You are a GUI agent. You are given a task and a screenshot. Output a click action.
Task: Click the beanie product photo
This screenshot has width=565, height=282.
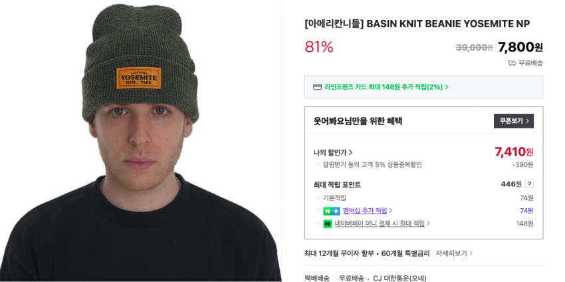(140, 141)
